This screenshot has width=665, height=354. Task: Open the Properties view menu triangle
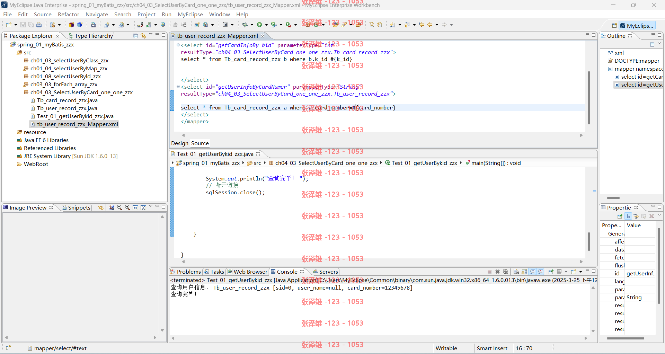(x=659, y=215)
